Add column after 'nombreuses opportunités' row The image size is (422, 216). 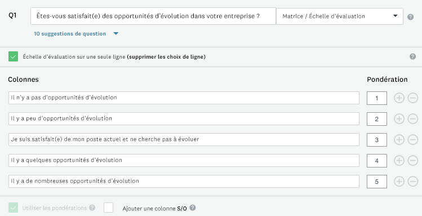point(399,182)
